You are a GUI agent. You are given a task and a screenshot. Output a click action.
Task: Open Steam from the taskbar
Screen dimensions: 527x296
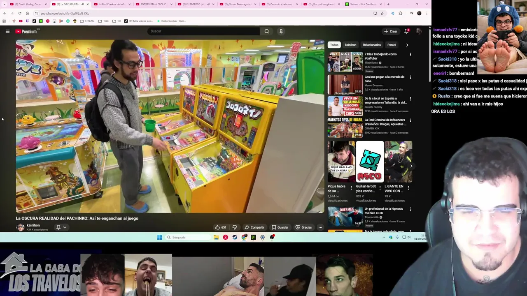(x=235, y=237)
